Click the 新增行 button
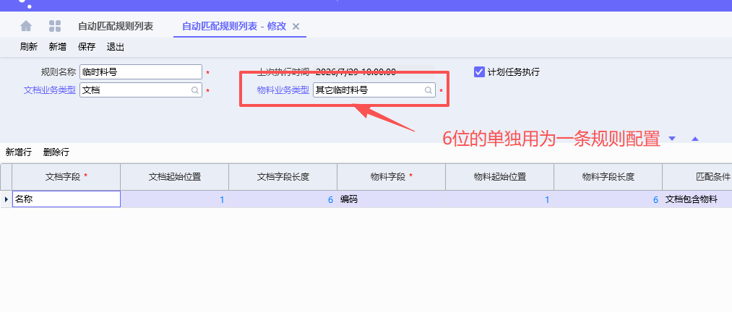732x312 pixels. click(18, 152)
